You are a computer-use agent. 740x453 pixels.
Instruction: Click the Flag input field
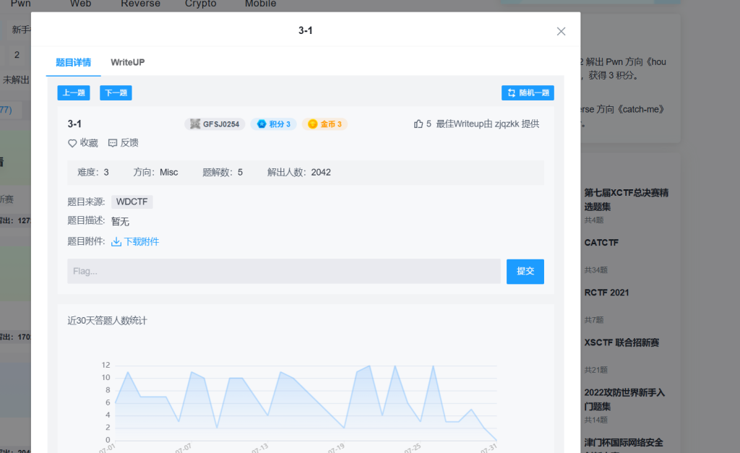(283, 271)
